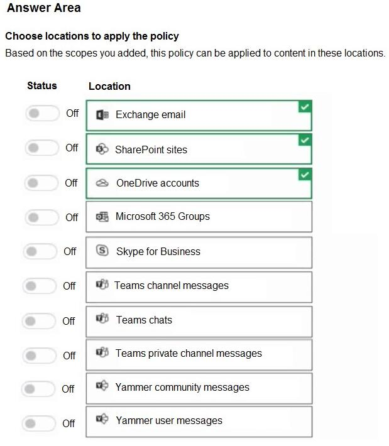Switch on OneDrive accounts status toggle
The image size is (389, 446).
pos(41,183)
